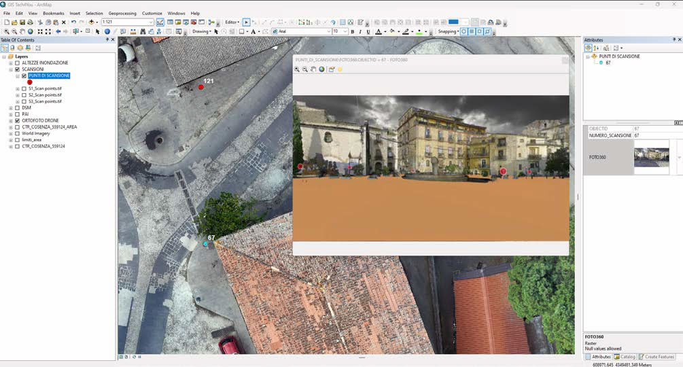
Task: Change the font color A swatch
Action: (x=378, y=32)
